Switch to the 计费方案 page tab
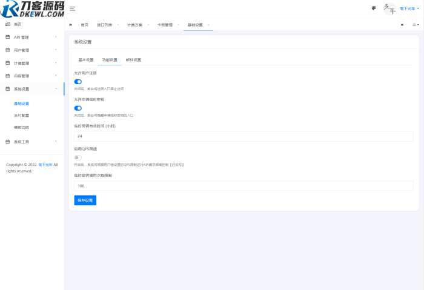 coord(134,25)
